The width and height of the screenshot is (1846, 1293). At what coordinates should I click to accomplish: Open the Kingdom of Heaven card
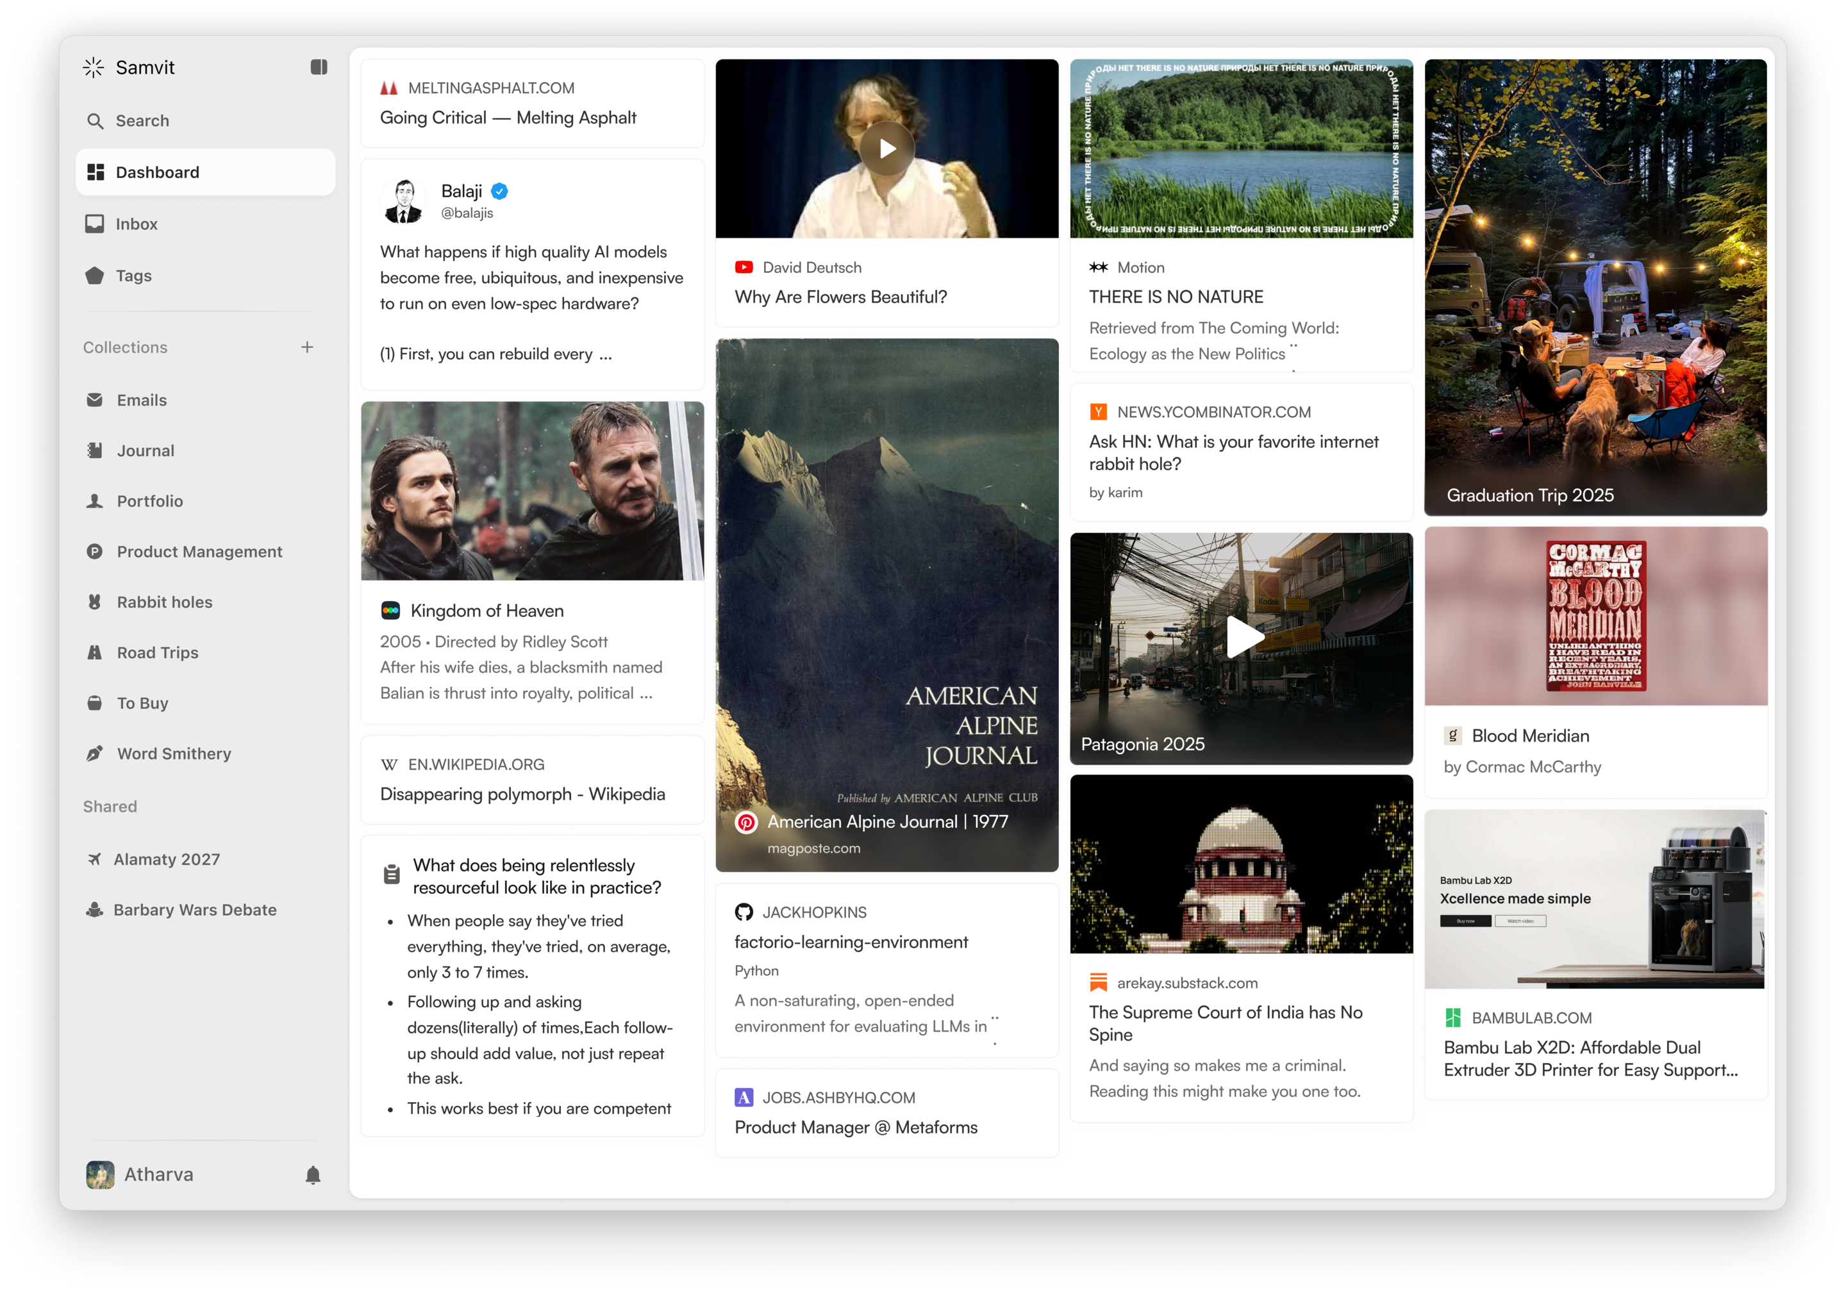click(x=532, y=563)
